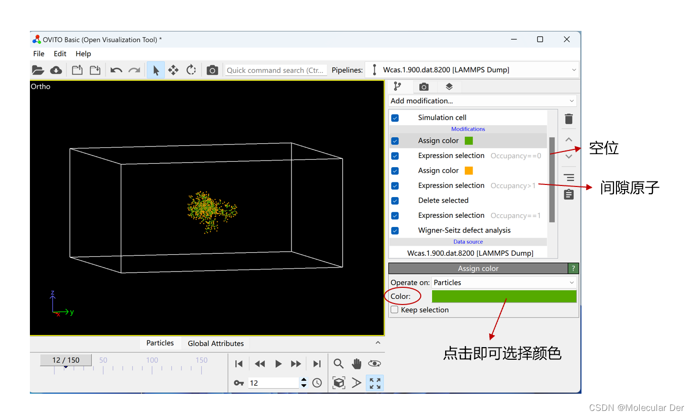This screenshot has width=692, height=416.
Task: Open the load file folder icon
Action: (x=38, y=70)
